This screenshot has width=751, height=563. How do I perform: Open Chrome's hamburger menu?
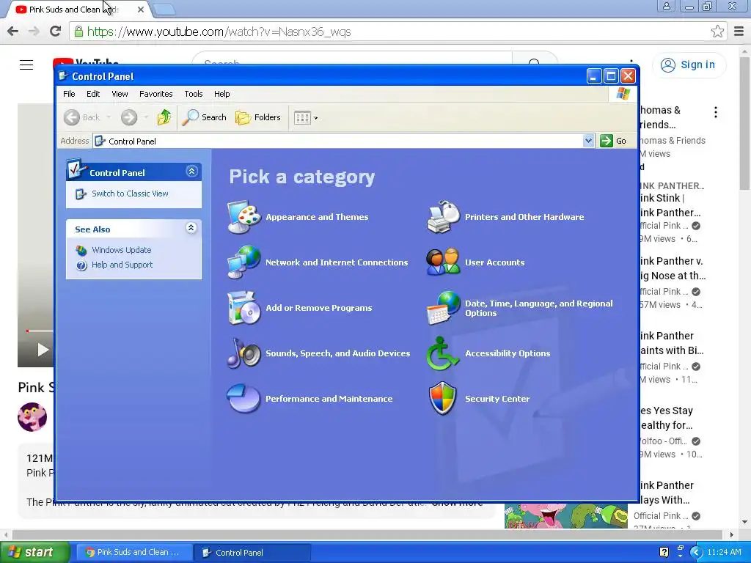[x=739, y=32]
